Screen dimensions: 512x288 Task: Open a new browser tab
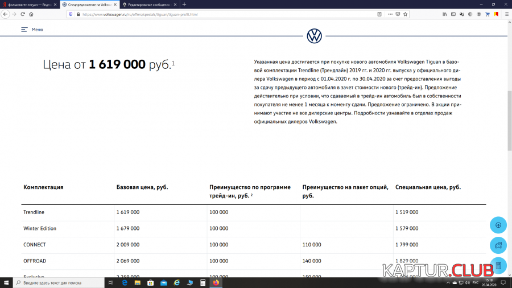click(184, 5)
